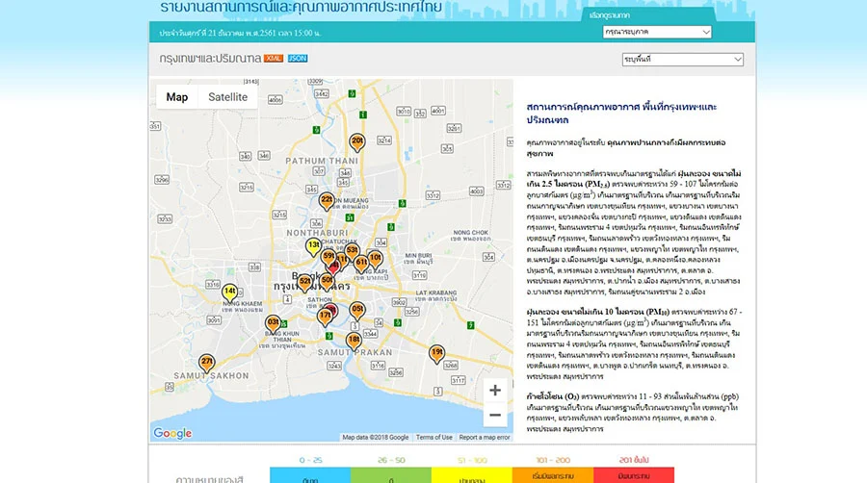
Task: Select station marker 19t
Action: (436, 353)
